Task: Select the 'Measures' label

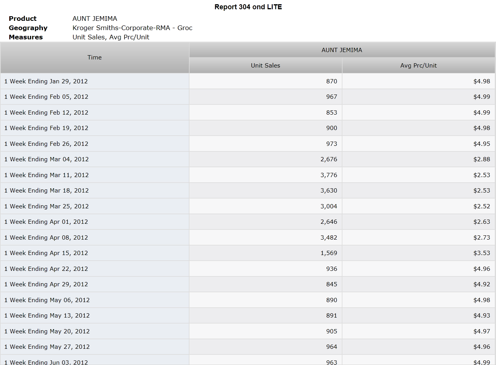Action: (x=26, y=37)
